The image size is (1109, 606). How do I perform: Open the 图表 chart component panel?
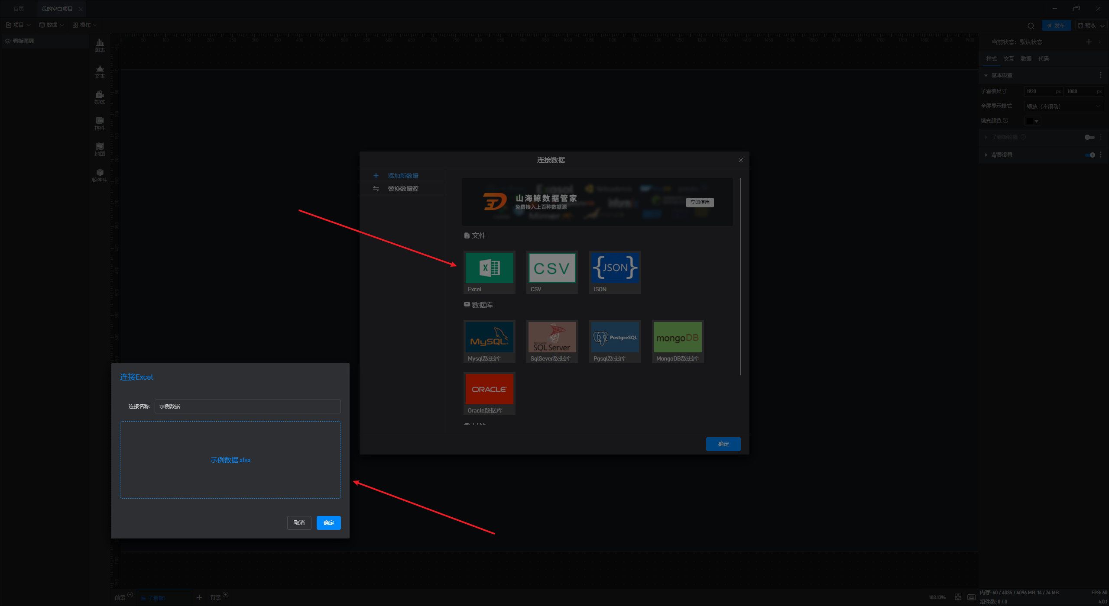(x=100, y=45)
